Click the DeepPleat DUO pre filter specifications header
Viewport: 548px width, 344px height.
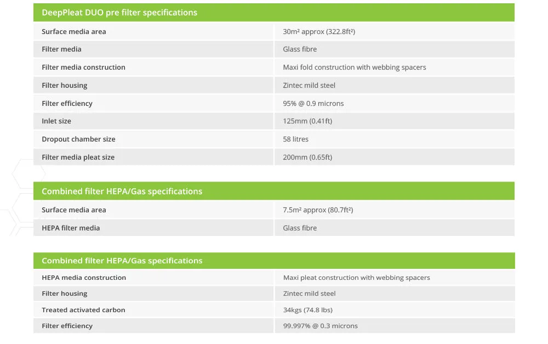click(x=273, y=12)
